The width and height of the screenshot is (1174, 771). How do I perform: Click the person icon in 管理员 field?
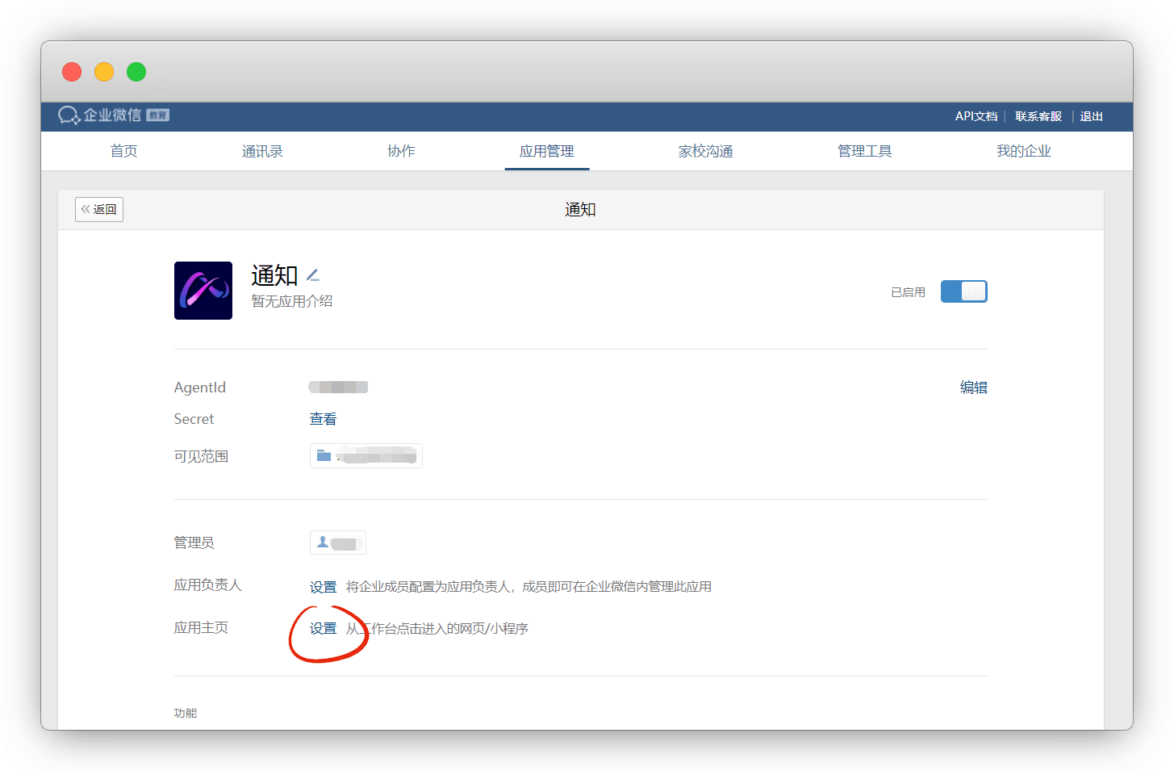[x=323, y=543]
